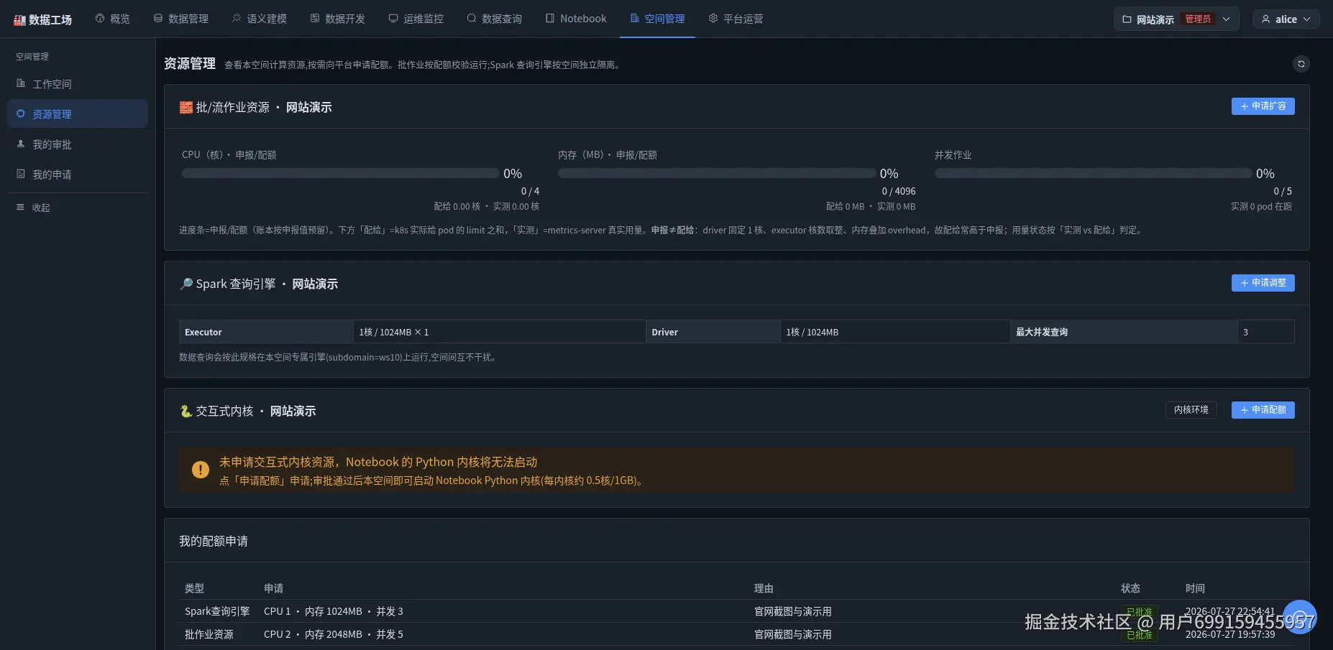Screen dimensions: 1333x650
Task: Click the plus icon in 申请扩容
Action: coord(1245,106)
